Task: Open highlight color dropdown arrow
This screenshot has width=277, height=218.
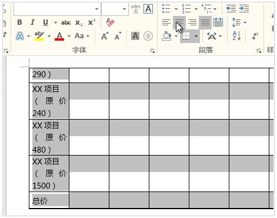Action: pyautogui.click(x=49, y=36)
